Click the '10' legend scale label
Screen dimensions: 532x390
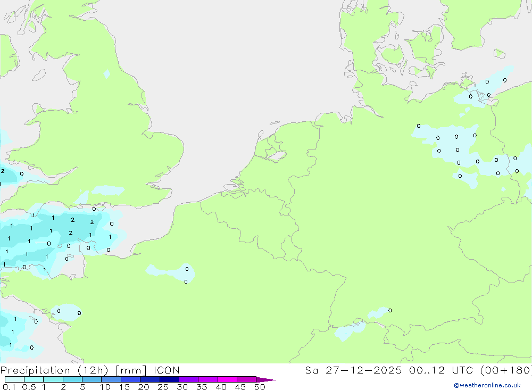pyautogui.click(x=105, y=387)
